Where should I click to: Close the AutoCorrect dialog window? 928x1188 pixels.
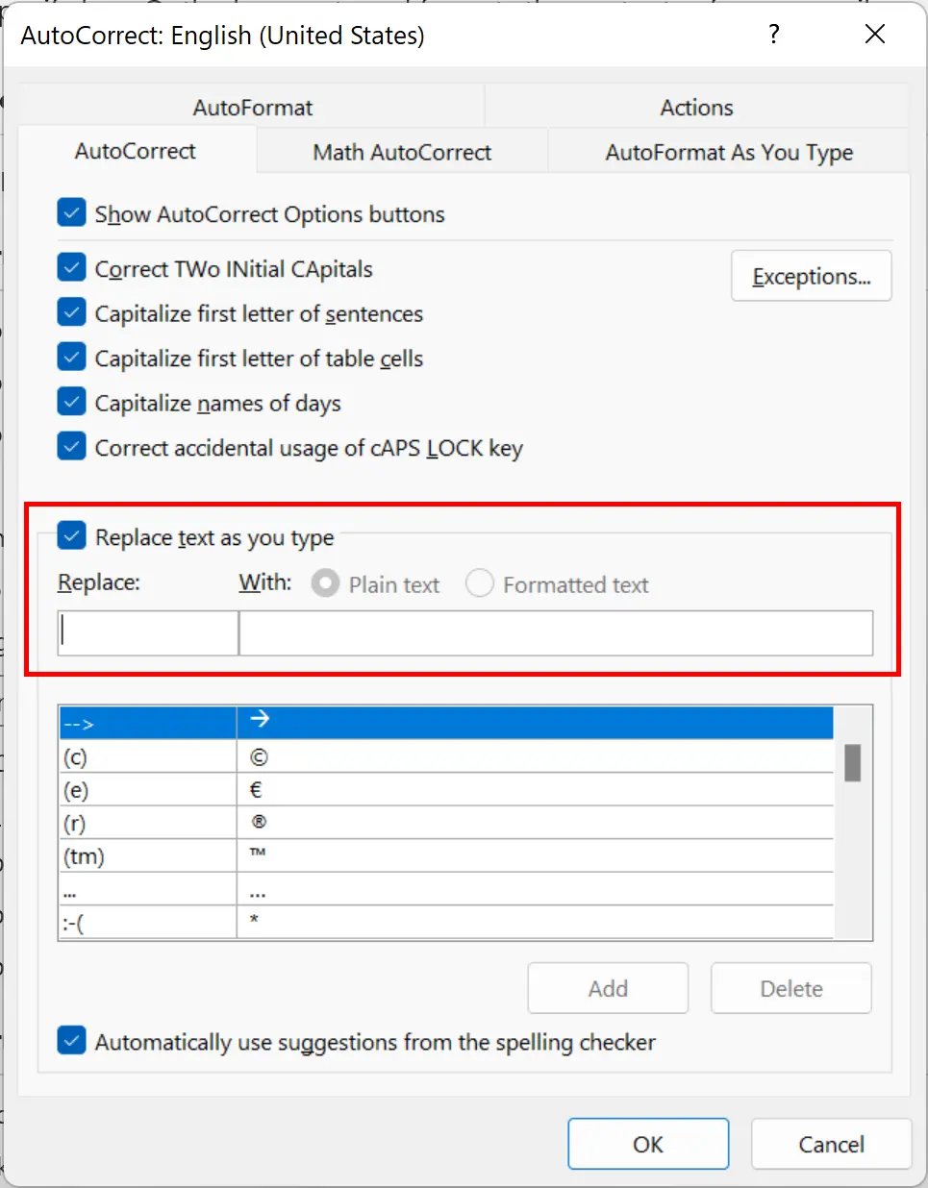(875, 35)
